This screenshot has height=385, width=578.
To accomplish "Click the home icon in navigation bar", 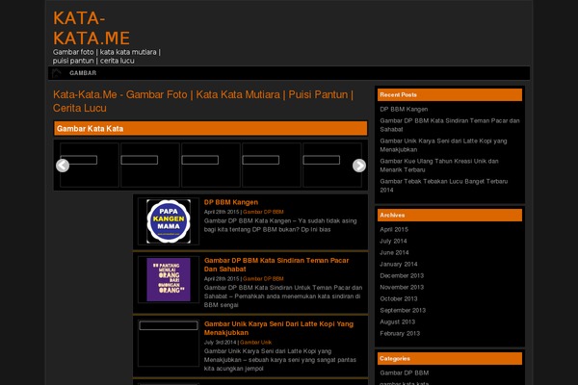I will click(x=57, y=73).
